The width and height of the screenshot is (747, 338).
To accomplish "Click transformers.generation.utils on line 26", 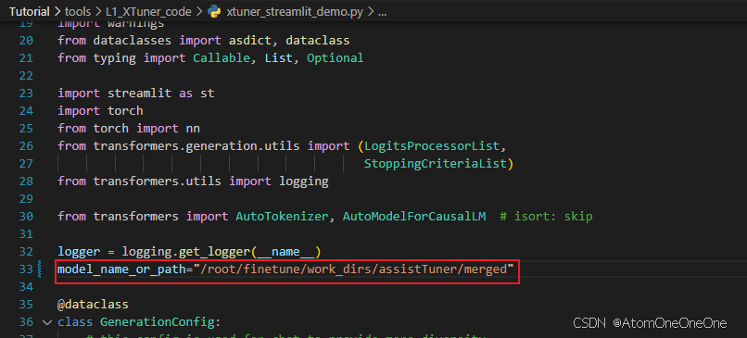I will click(x=196, y=145).
